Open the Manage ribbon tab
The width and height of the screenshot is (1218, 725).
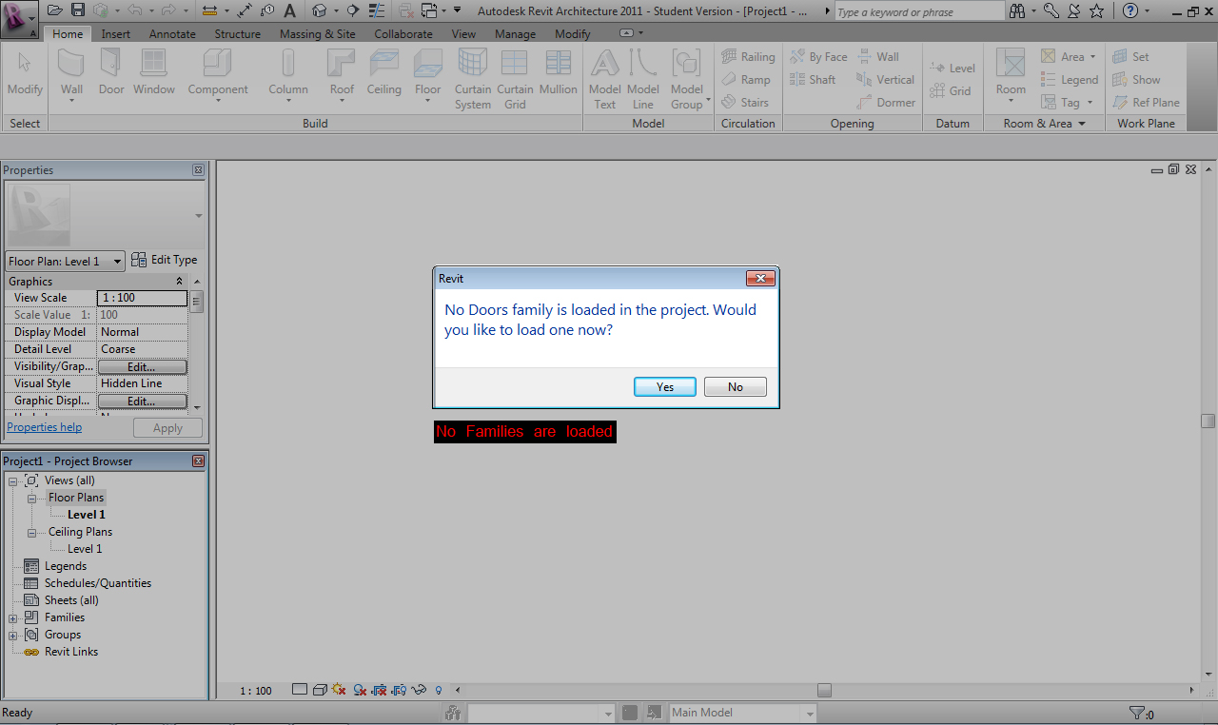pos(515,33)
